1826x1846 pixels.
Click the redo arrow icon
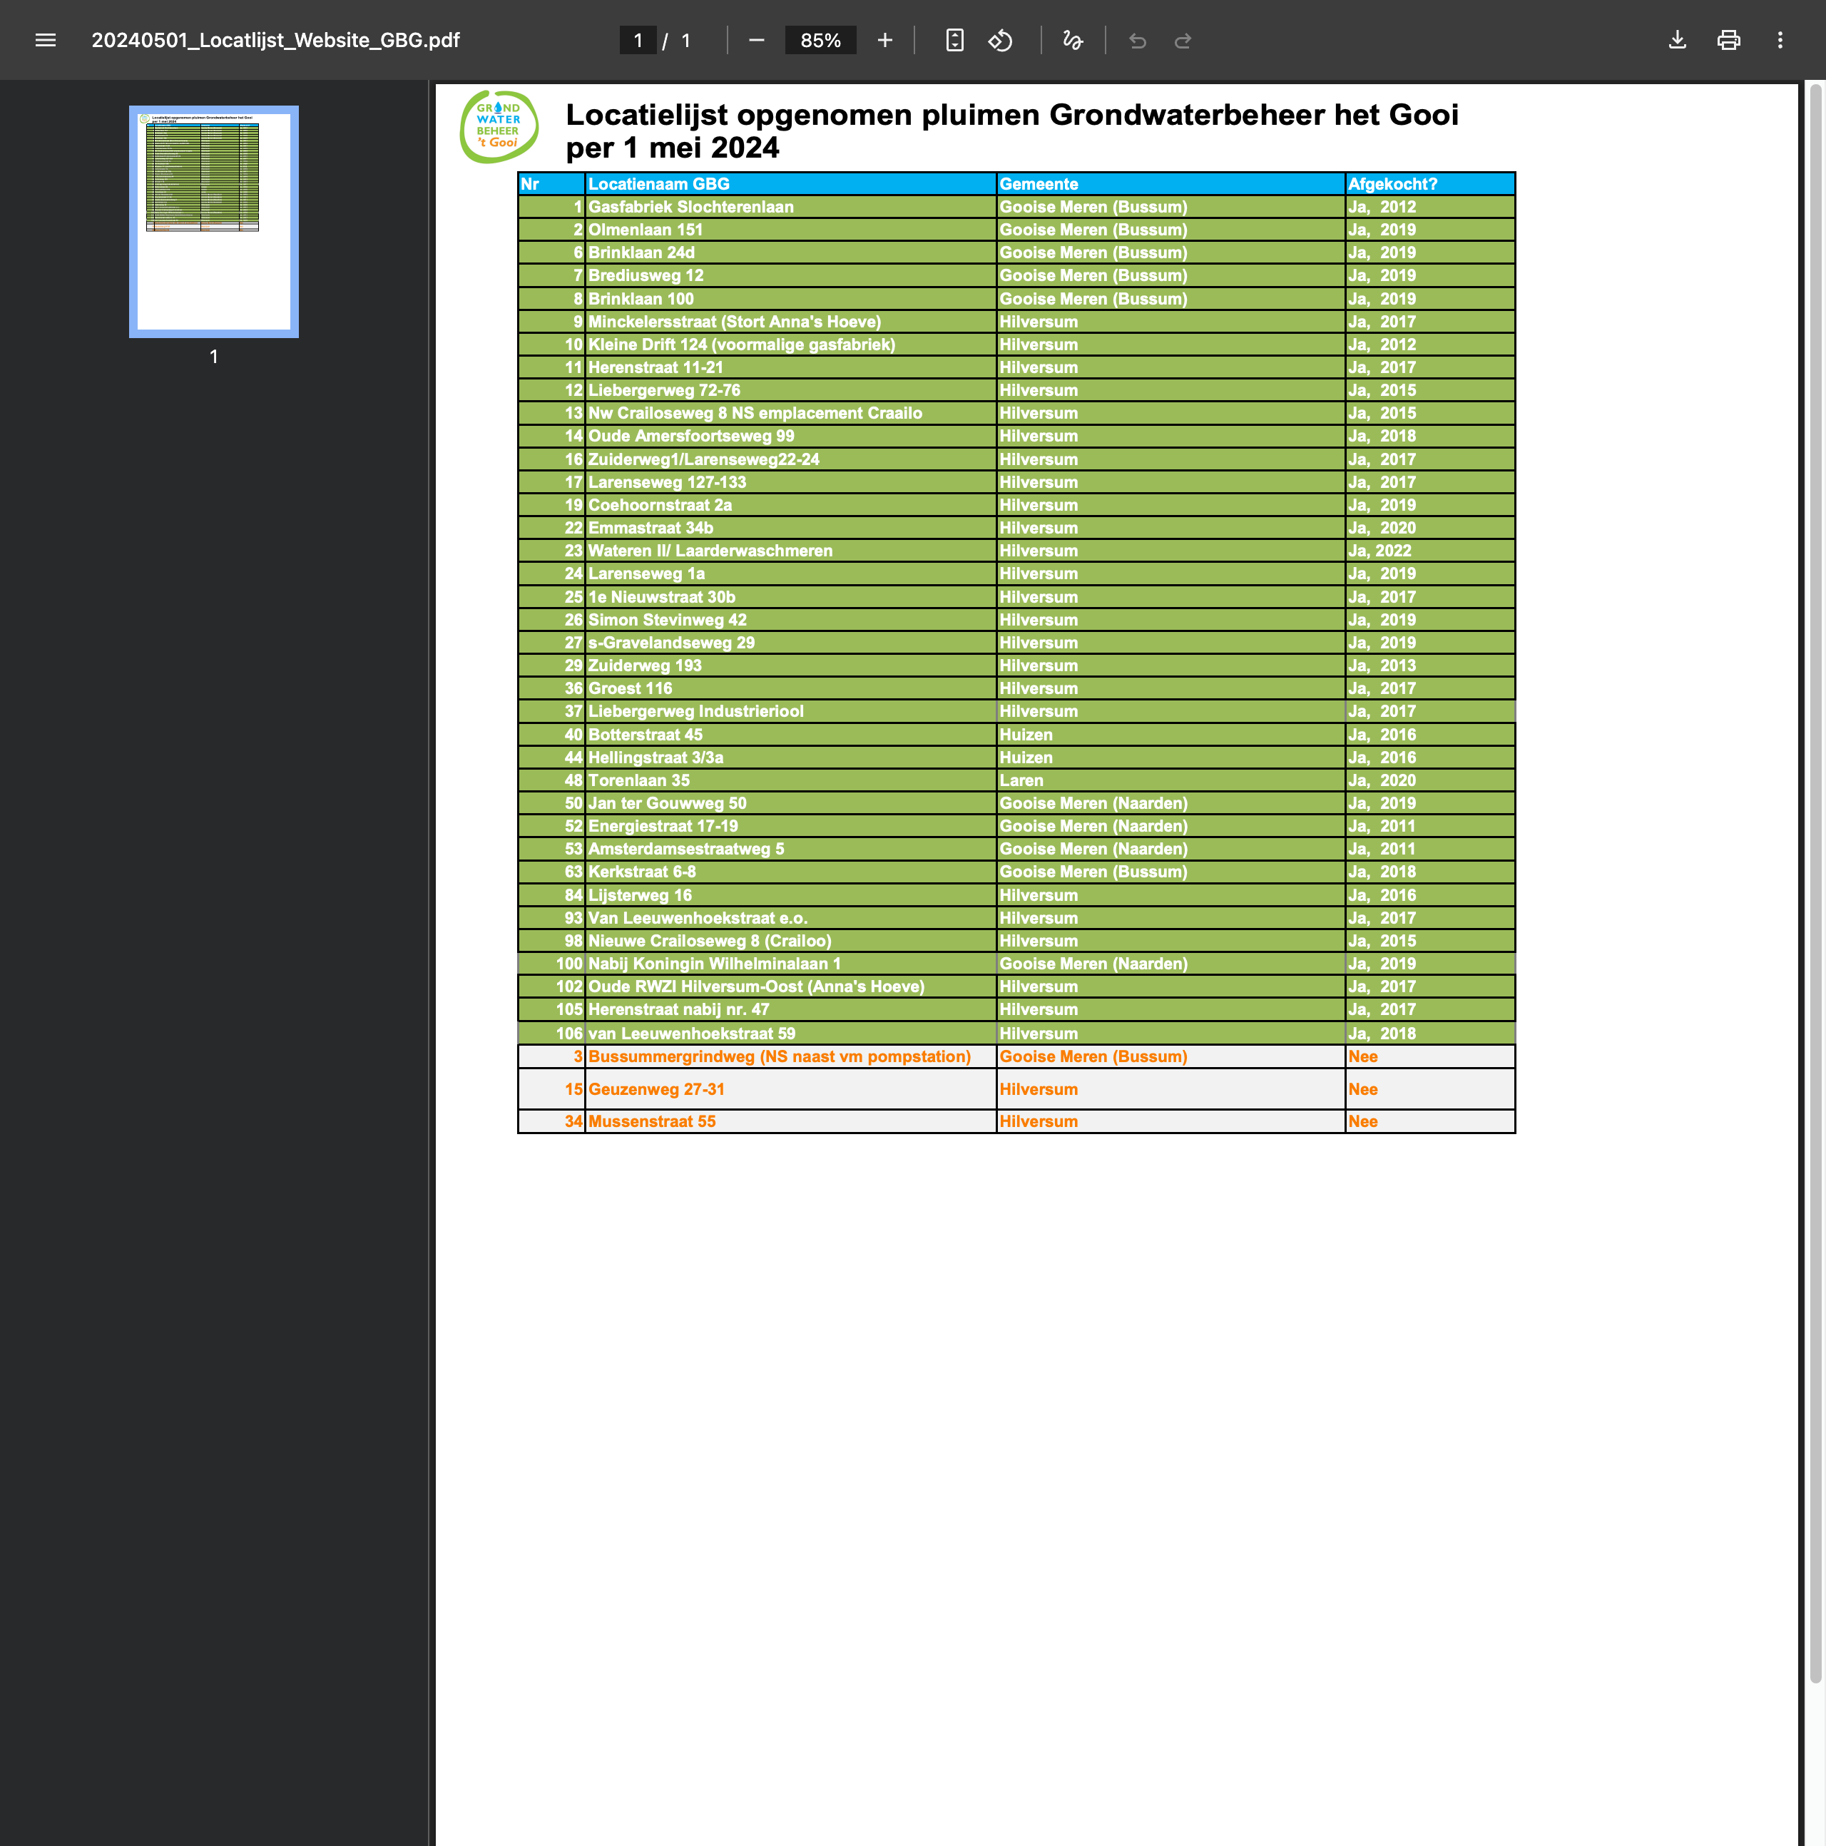(1183, 40)
